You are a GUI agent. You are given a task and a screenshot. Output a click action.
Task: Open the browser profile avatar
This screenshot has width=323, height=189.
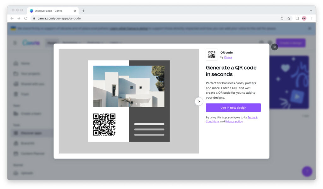[x=304, y=18]
